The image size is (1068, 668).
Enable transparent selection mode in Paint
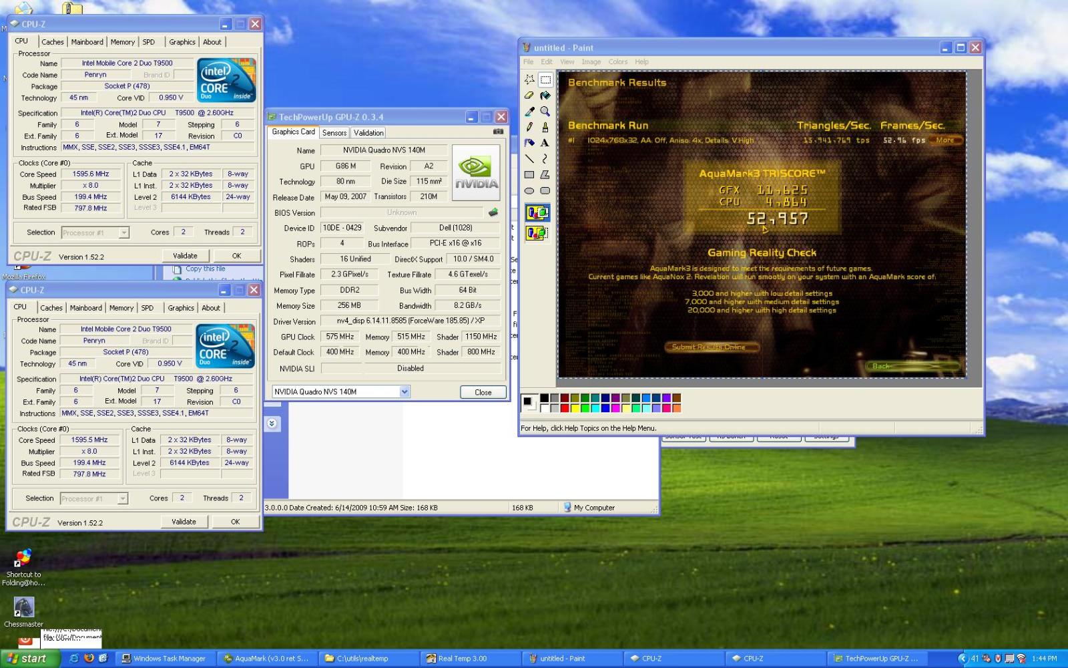[x=537, y=233]
